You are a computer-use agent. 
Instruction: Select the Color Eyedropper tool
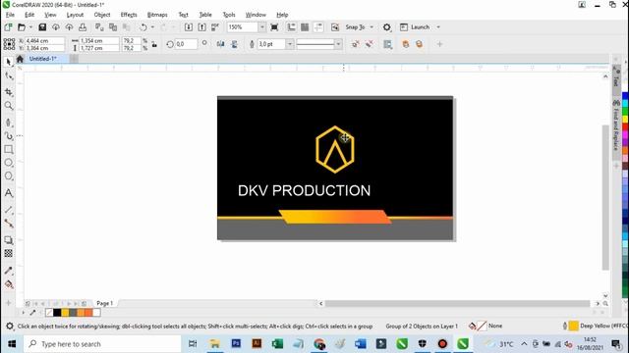click(x=9, y=271)
